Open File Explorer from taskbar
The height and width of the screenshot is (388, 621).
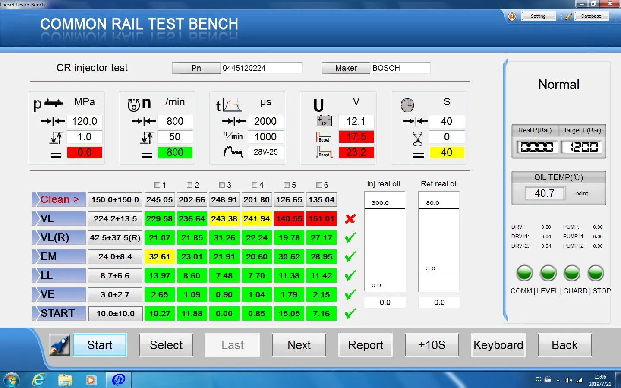(x=65, y=380)
